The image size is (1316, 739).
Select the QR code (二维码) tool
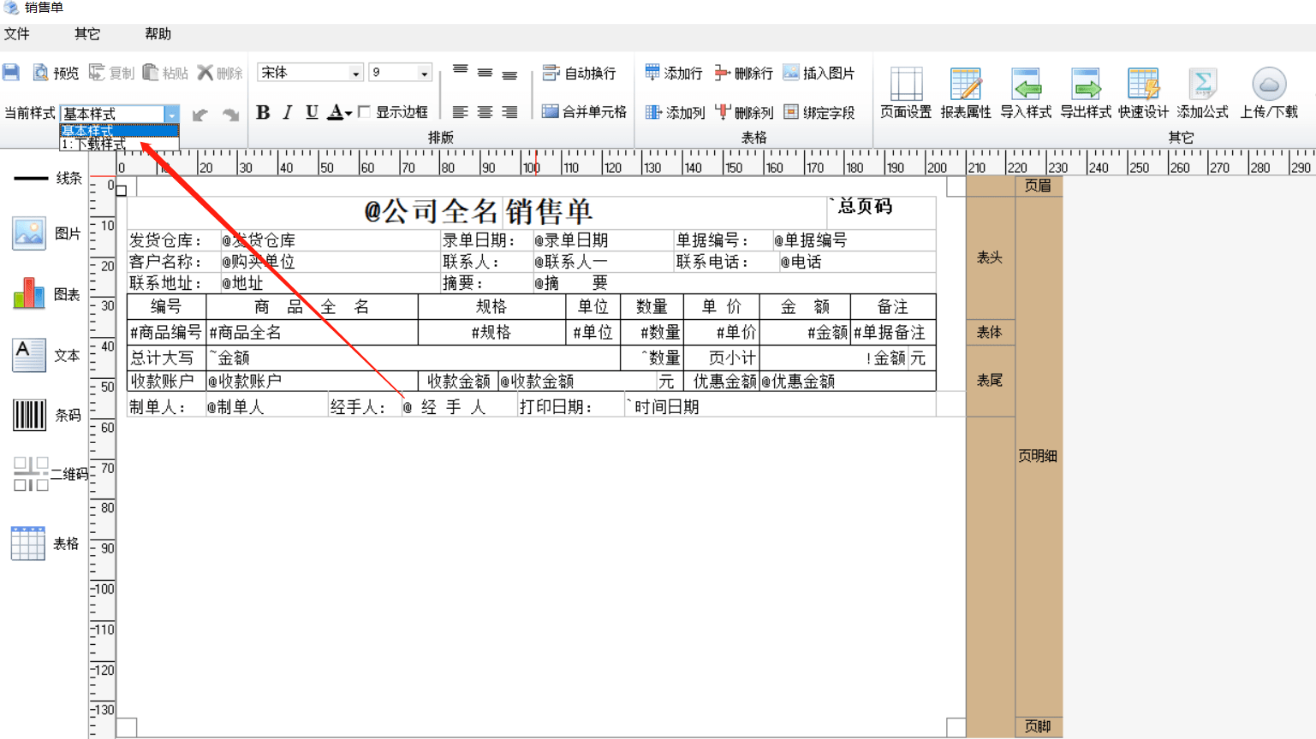coord(50,474)
